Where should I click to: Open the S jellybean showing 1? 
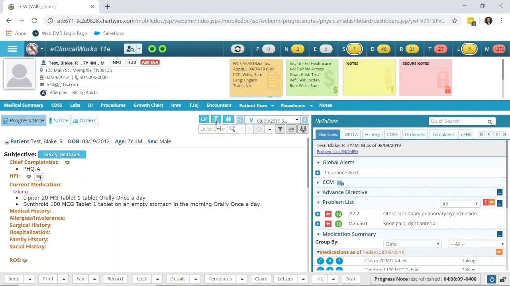coord(355,49)
